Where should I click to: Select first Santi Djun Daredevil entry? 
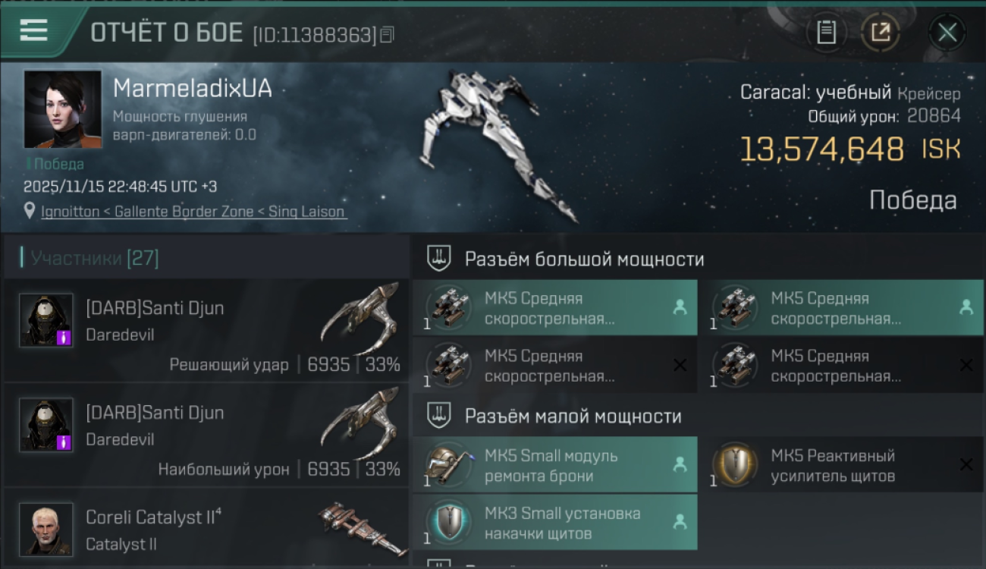206,329
